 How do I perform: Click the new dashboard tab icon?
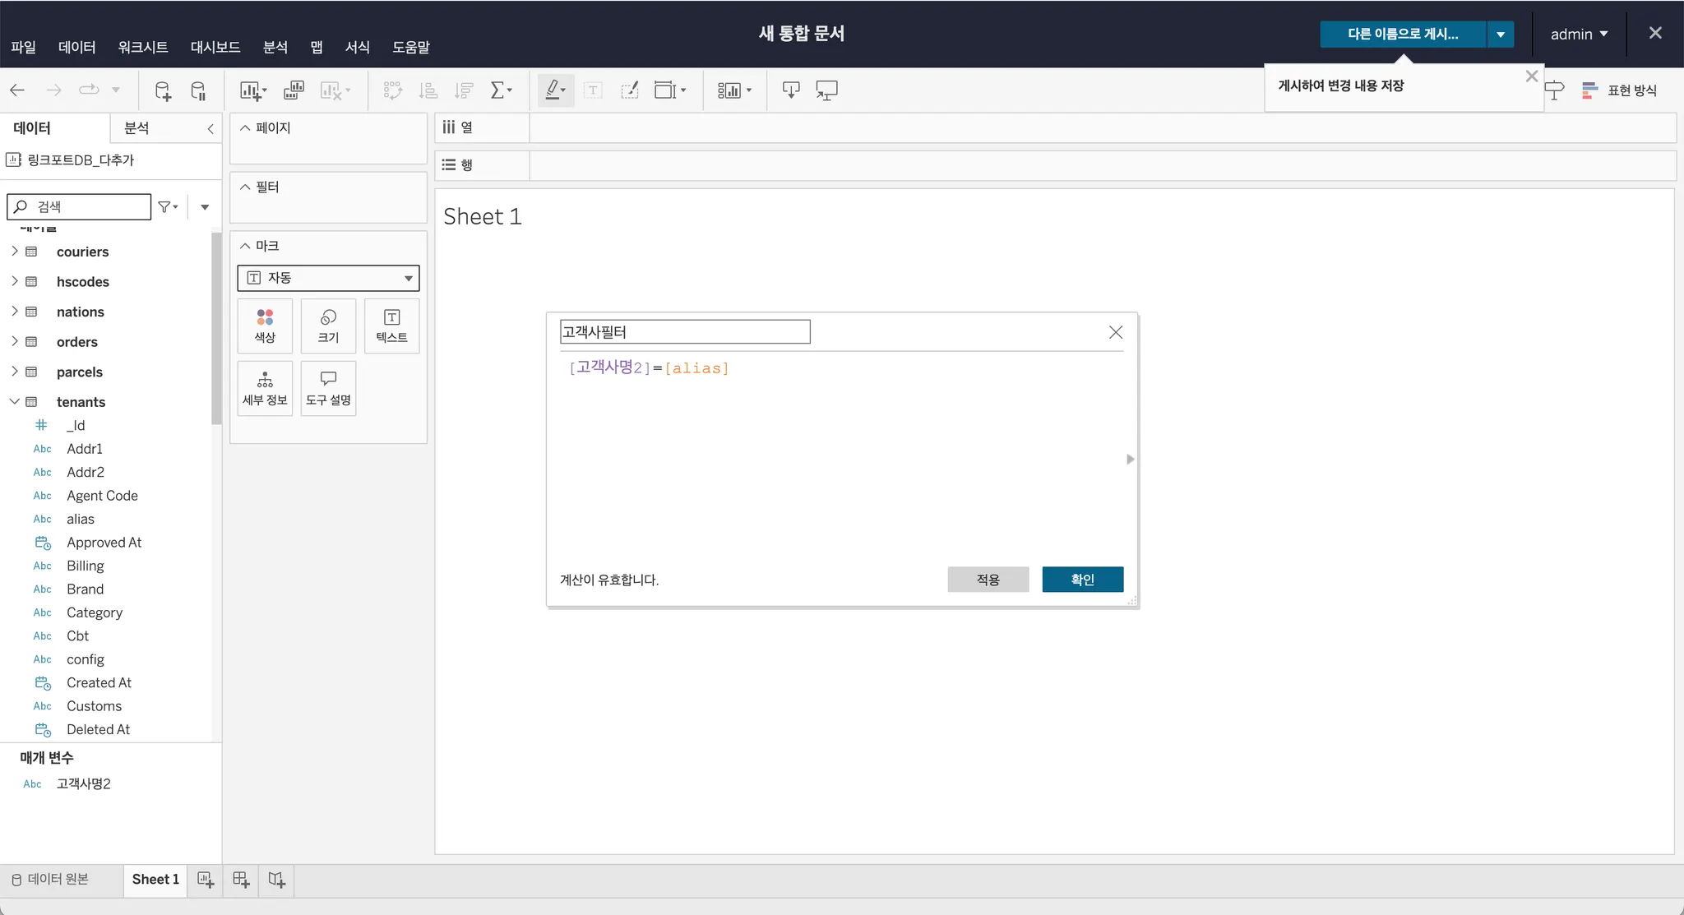click(241, 880)
